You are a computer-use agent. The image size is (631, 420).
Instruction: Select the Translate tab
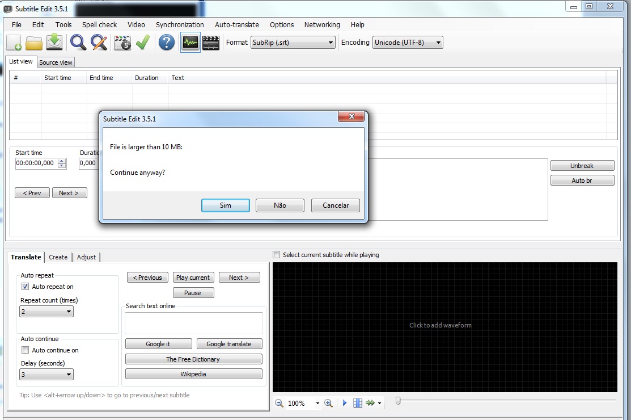(x=26, y=257)
